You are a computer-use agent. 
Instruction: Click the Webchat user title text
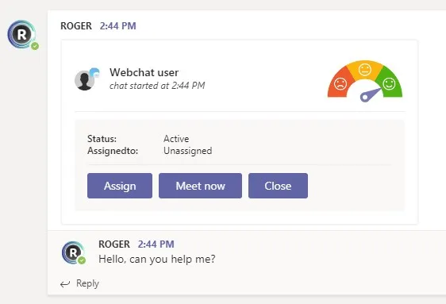pyautogui.click(x=144, y=72)
